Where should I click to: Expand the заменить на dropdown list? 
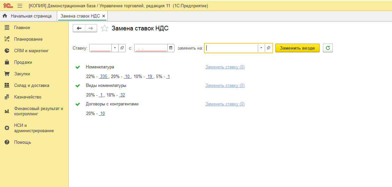pos(261,48)
